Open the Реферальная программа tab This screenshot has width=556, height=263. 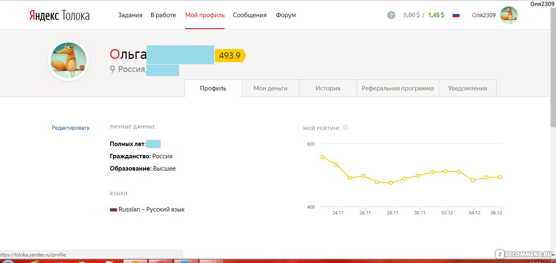[x=398, y=88]
